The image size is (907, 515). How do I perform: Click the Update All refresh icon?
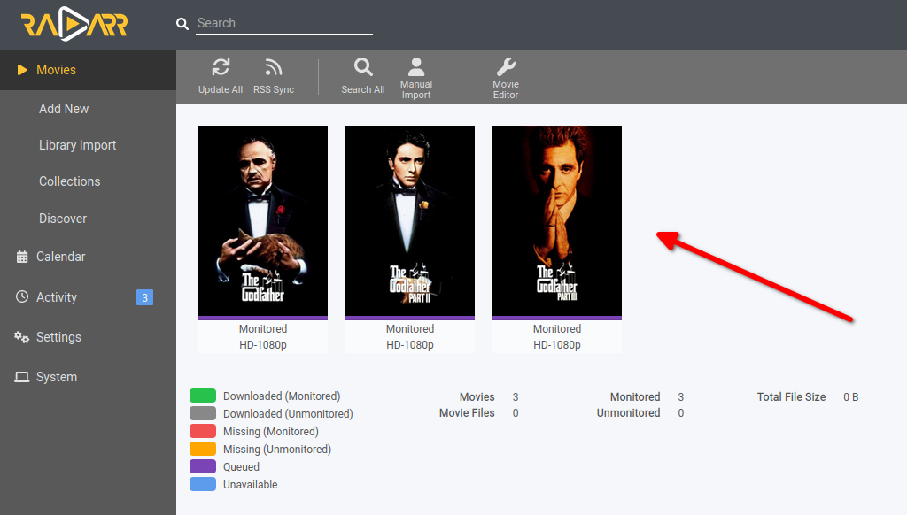221,67
